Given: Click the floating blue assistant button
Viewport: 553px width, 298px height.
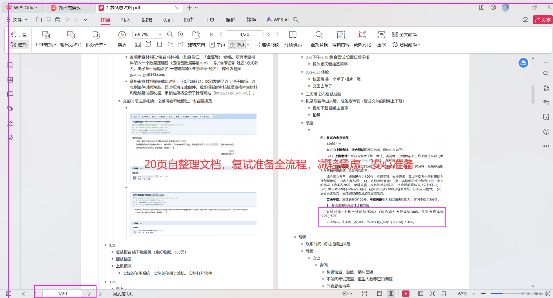Looking at the screenshot, I should pos(523,63).
